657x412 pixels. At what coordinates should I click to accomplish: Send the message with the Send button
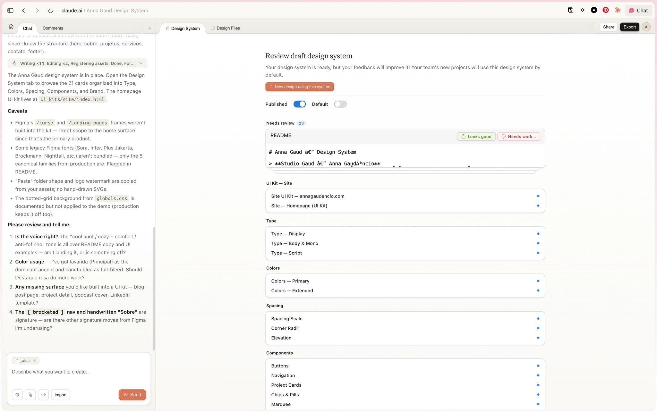tap(132, 395)
